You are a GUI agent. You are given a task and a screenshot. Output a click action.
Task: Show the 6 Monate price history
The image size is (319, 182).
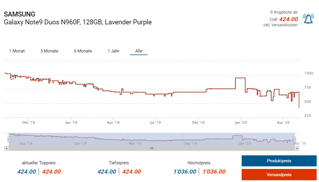coord(83,51)
